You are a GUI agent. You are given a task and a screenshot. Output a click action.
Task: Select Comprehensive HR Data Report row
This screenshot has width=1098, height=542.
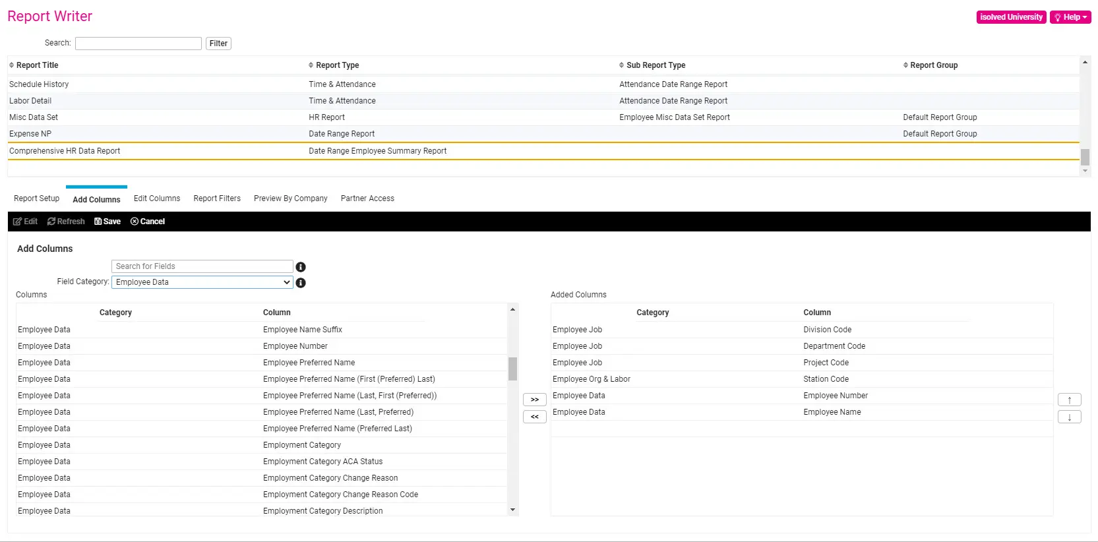(543, 151)
